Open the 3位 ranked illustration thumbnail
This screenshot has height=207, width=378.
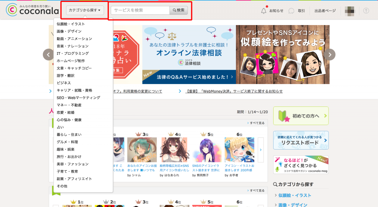point(142,150)
